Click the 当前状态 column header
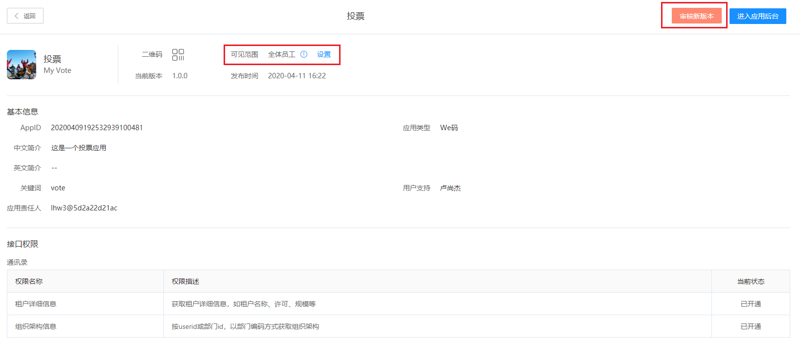Image resolution: width=800 pixels, height=345 pixels. [751, 281]
